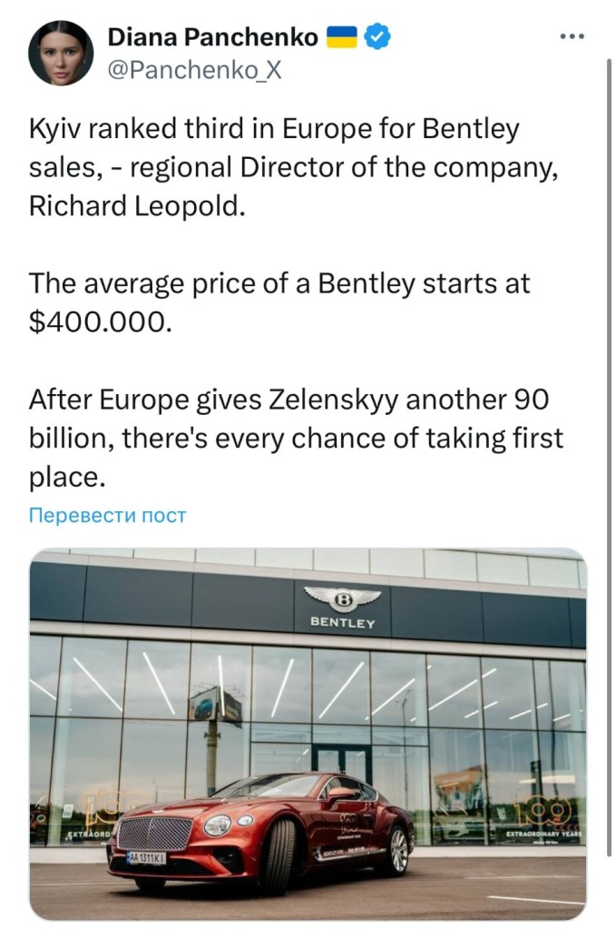Click the red Bentley car's front grille
The image size is (616, 929).
tap(154, 833)
